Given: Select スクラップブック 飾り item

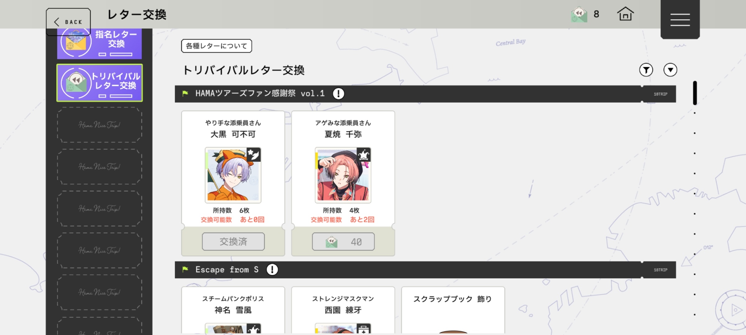Looking at the screenshot, I should pyautogui.click(x=453, y=310).
